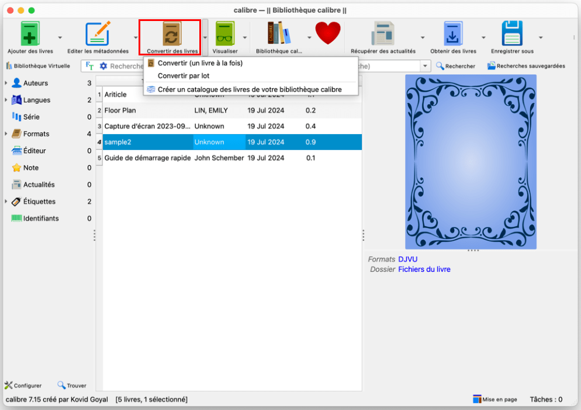Viewport: 581px width, 410px height.
Task: Open Editer les métadonnées dropdown arrow
Action: [136, 38]
